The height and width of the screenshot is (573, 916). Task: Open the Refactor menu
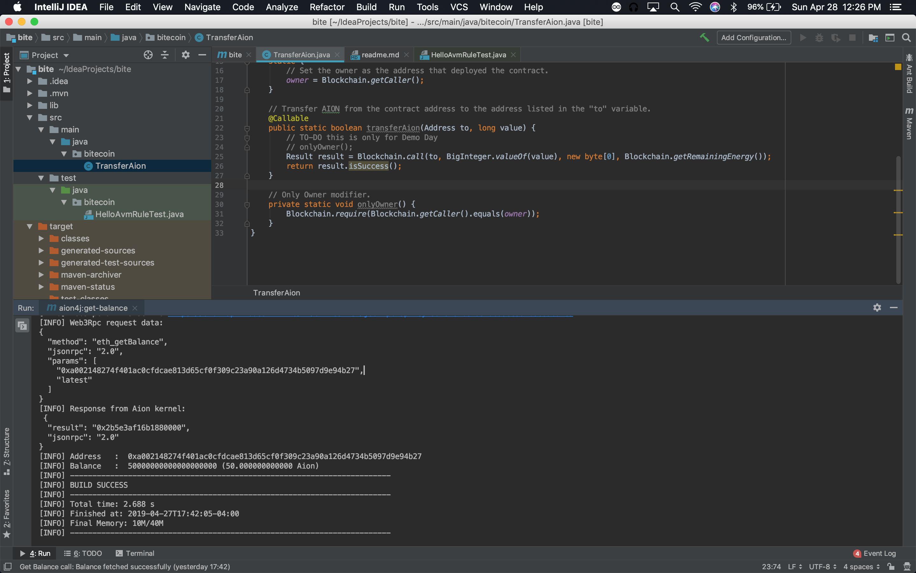(x=327, y=7)
